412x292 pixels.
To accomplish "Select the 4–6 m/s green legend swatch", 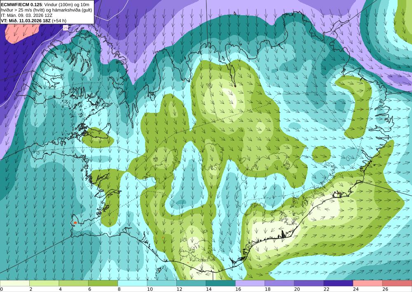I will [x=74, y=283].
